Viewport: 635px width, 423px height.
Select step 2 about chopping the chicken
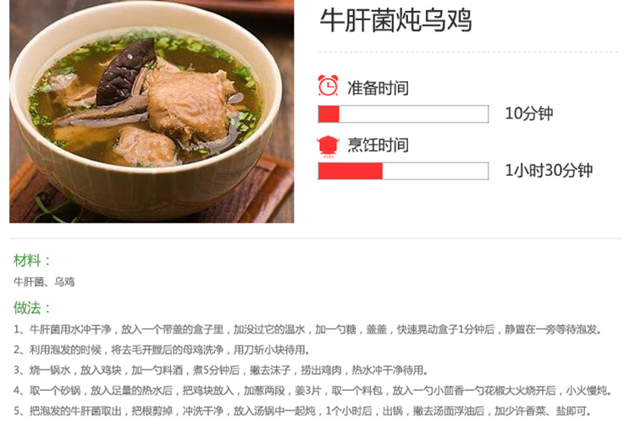click(x=162, y=349)
